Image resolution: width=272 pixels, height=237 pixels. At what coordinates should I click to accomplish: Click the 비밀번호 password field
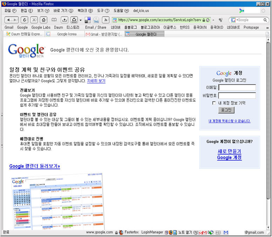point(237,96)
